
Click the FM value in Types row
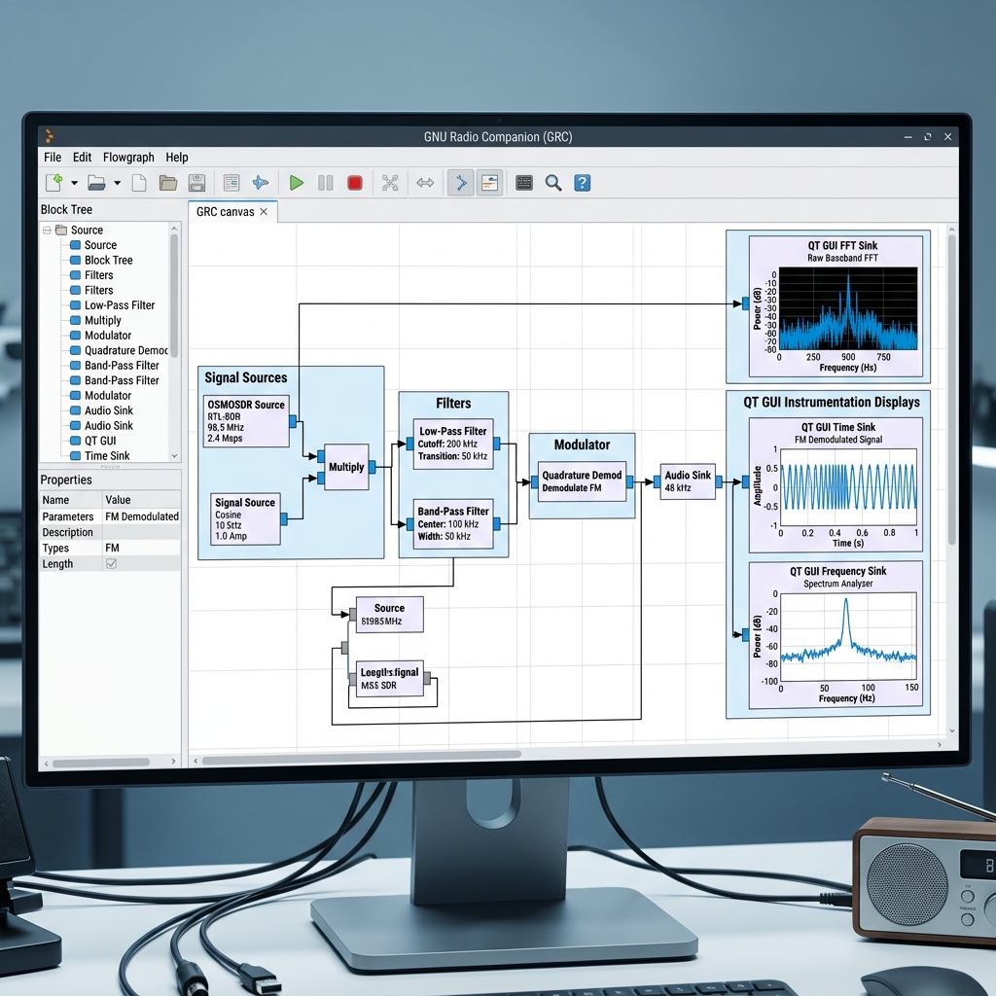[x=113, y=548]
